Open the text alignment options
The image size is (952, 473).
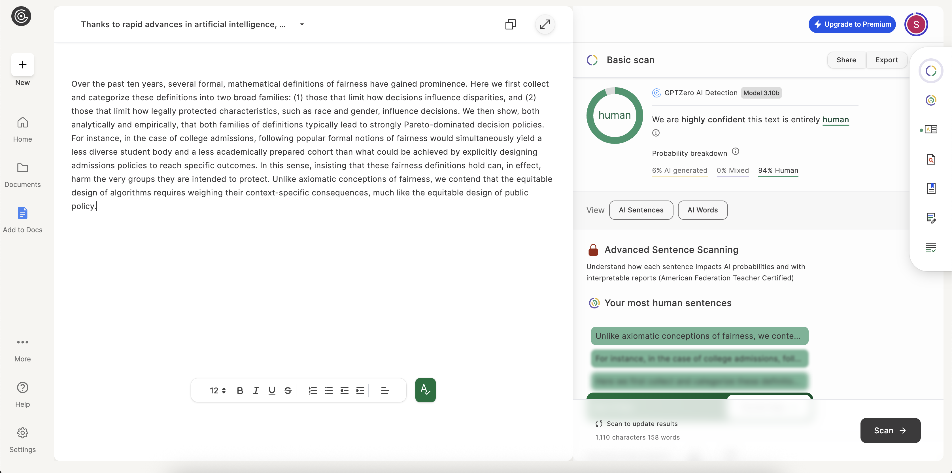point(385,390)
